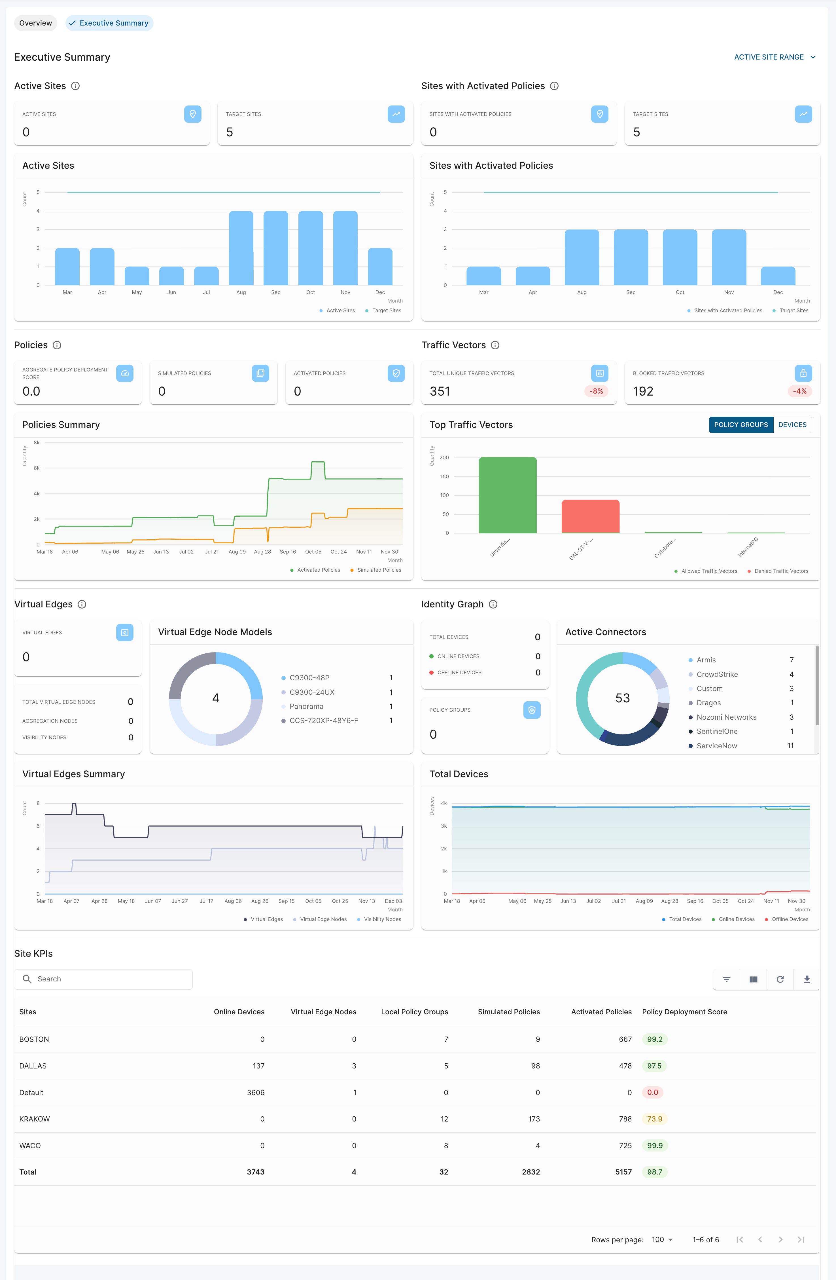Select the Policy Groups button
The width and height of the screenshot is (836, 1280).
pos(740,425)
